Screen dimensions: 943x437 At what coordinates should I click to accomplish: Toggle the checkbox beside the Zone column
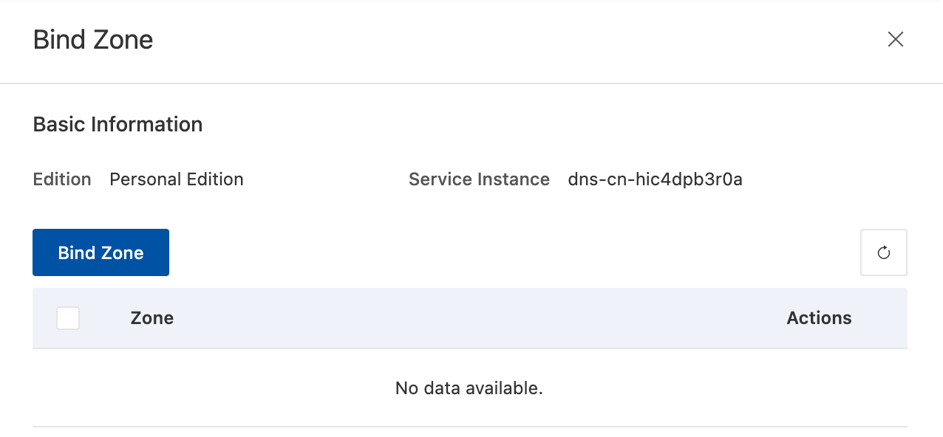tap(68, 318)
